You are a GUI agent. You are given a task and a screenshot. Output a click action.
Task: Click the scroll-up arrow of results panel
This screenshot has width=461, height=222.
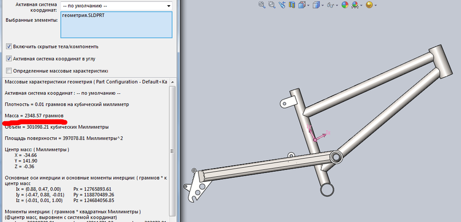(173, 82)
